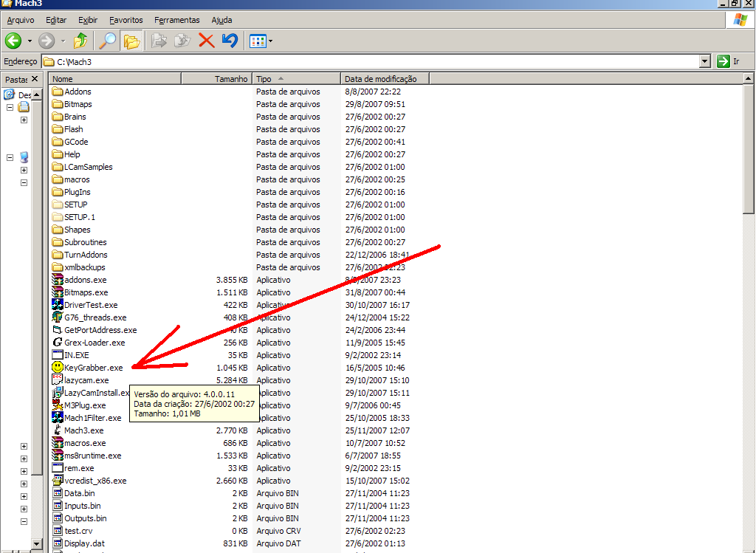
Task: Click the PlugIns folder icon
Action: pos(58,192)
